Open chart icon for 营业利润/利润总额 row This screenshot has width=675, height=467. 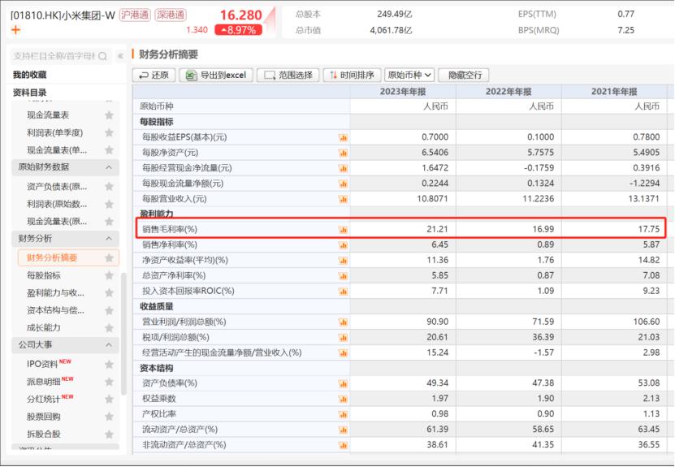[x=343, y=322]
